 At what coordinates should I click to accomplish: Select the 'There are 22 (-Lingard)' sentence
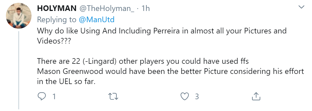click(143, 61)
